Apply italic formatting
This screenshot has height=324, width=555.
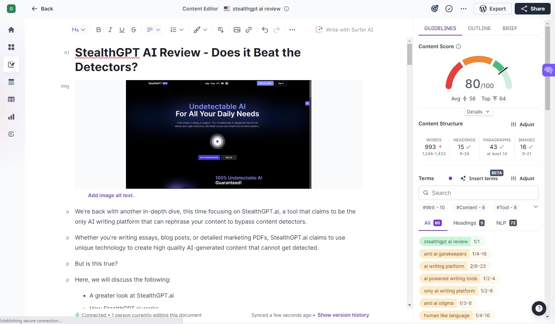point(110,30)
